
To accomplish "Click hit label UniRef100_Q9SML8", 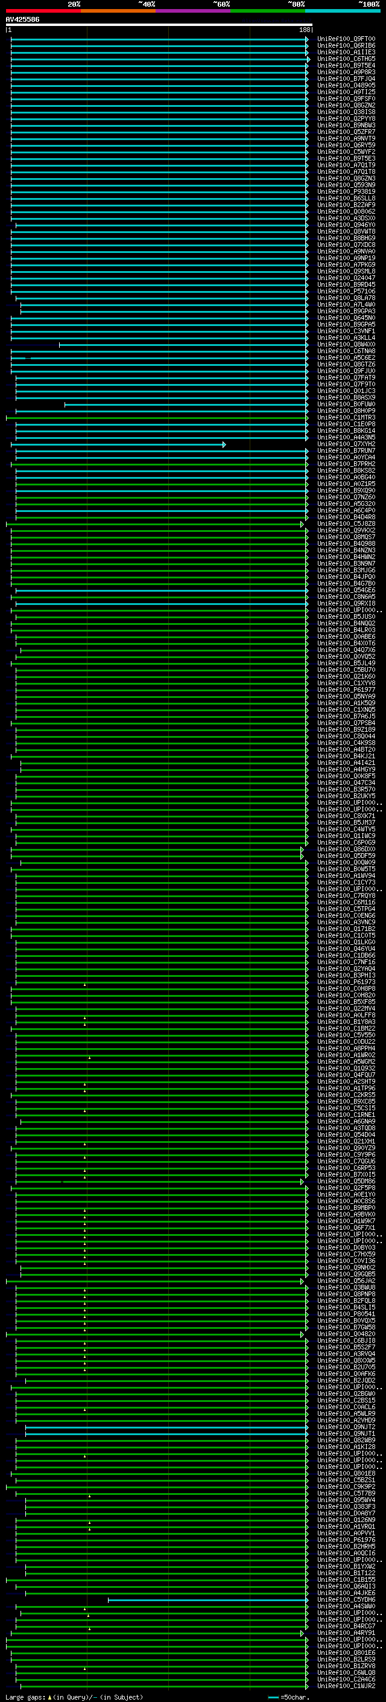I will coord(346,271).
